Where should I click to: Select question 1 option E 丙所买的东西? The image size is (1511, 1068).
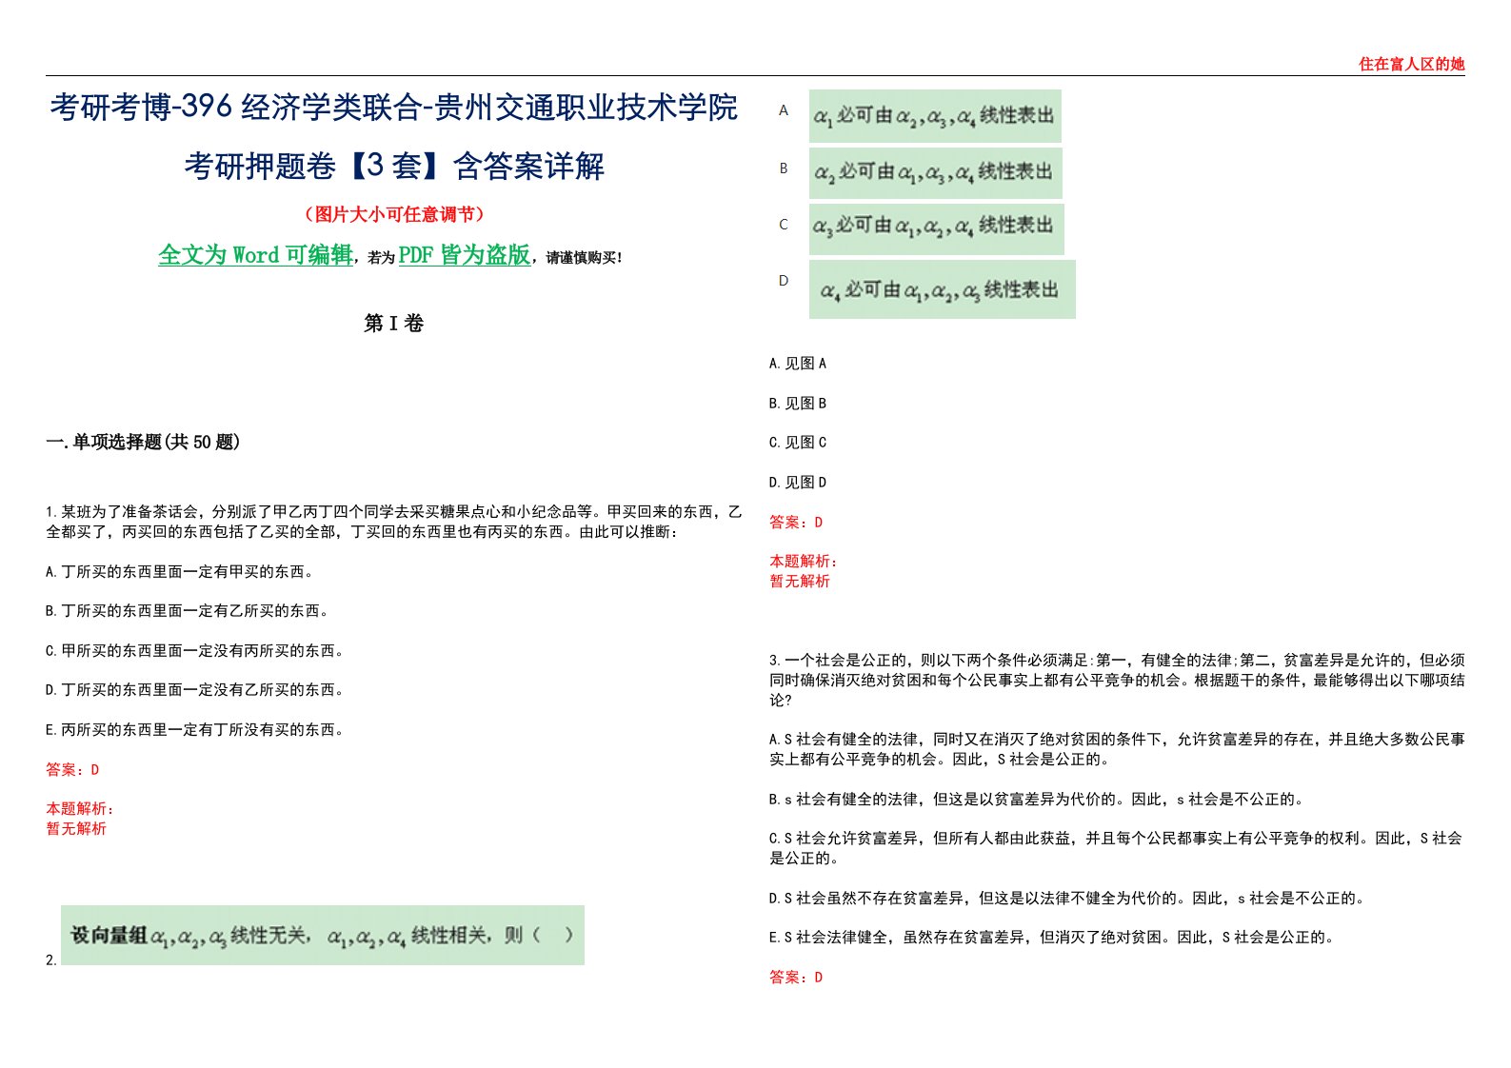point(195,730)
